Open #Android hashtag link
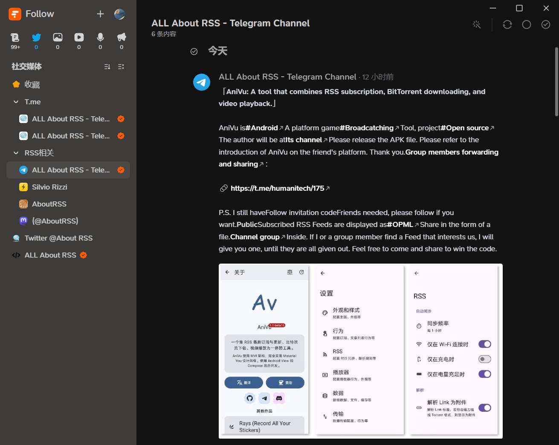Image resolution: width=559 pixels, height=445 pixels. coord(264,128)
